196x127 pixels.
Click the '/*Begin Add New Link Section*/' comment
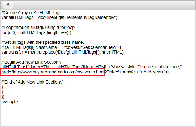31,62
